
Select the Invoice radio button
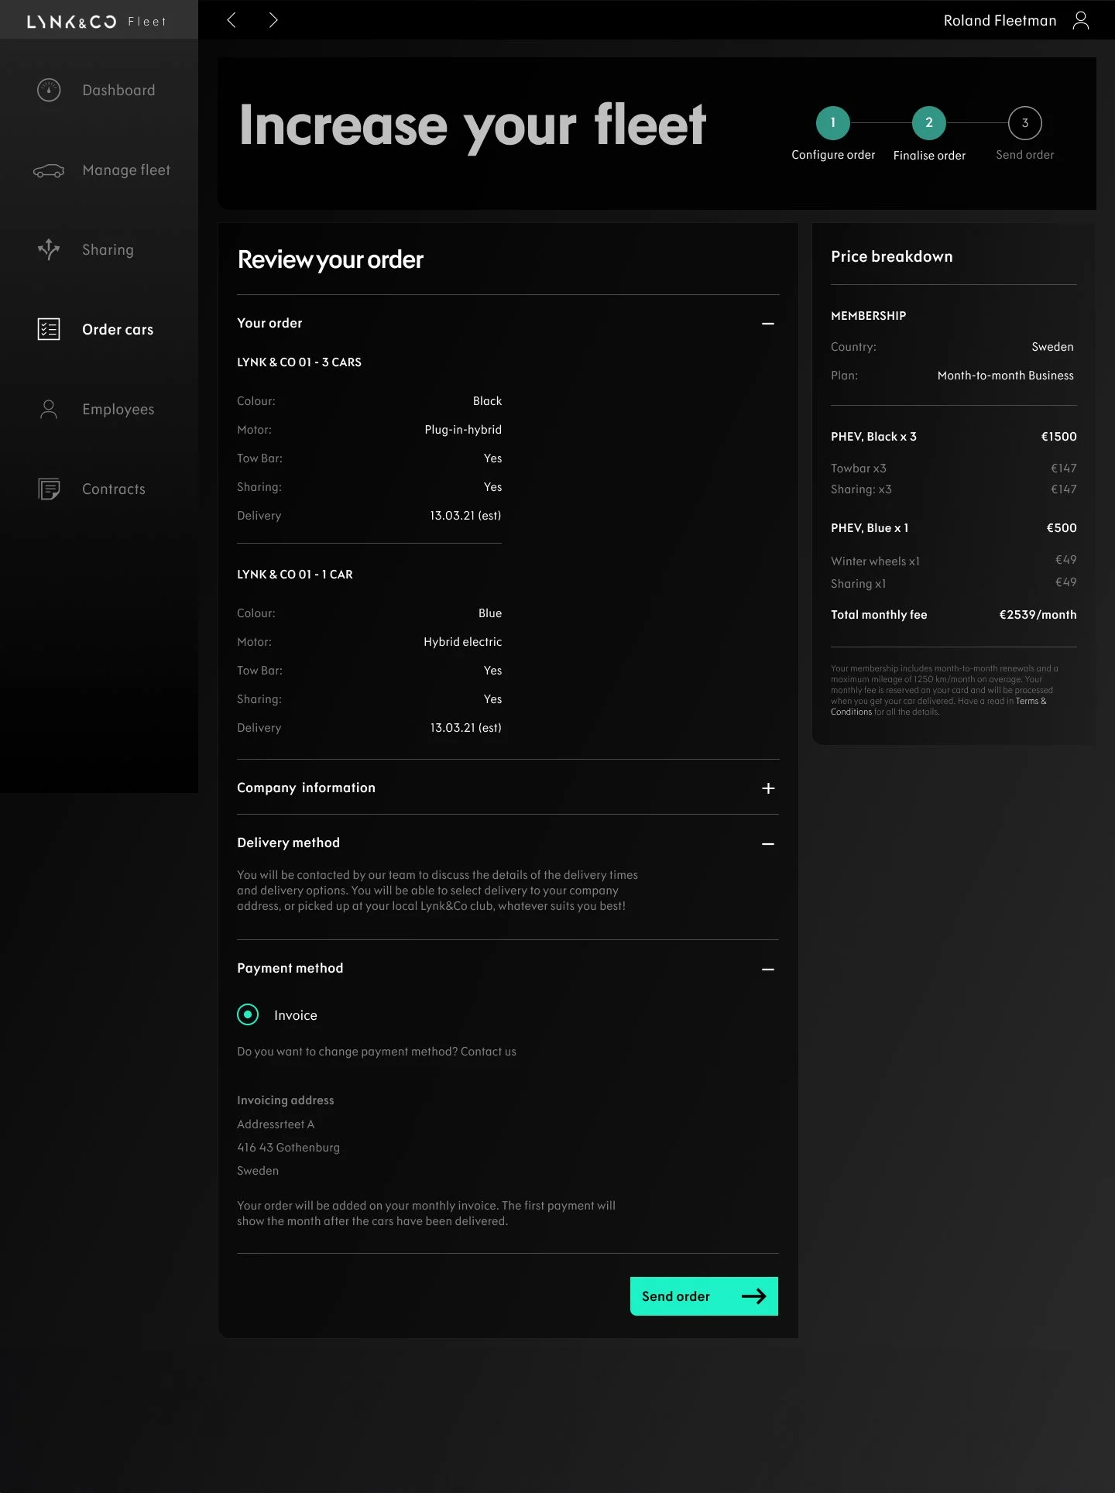(248, 1014)
